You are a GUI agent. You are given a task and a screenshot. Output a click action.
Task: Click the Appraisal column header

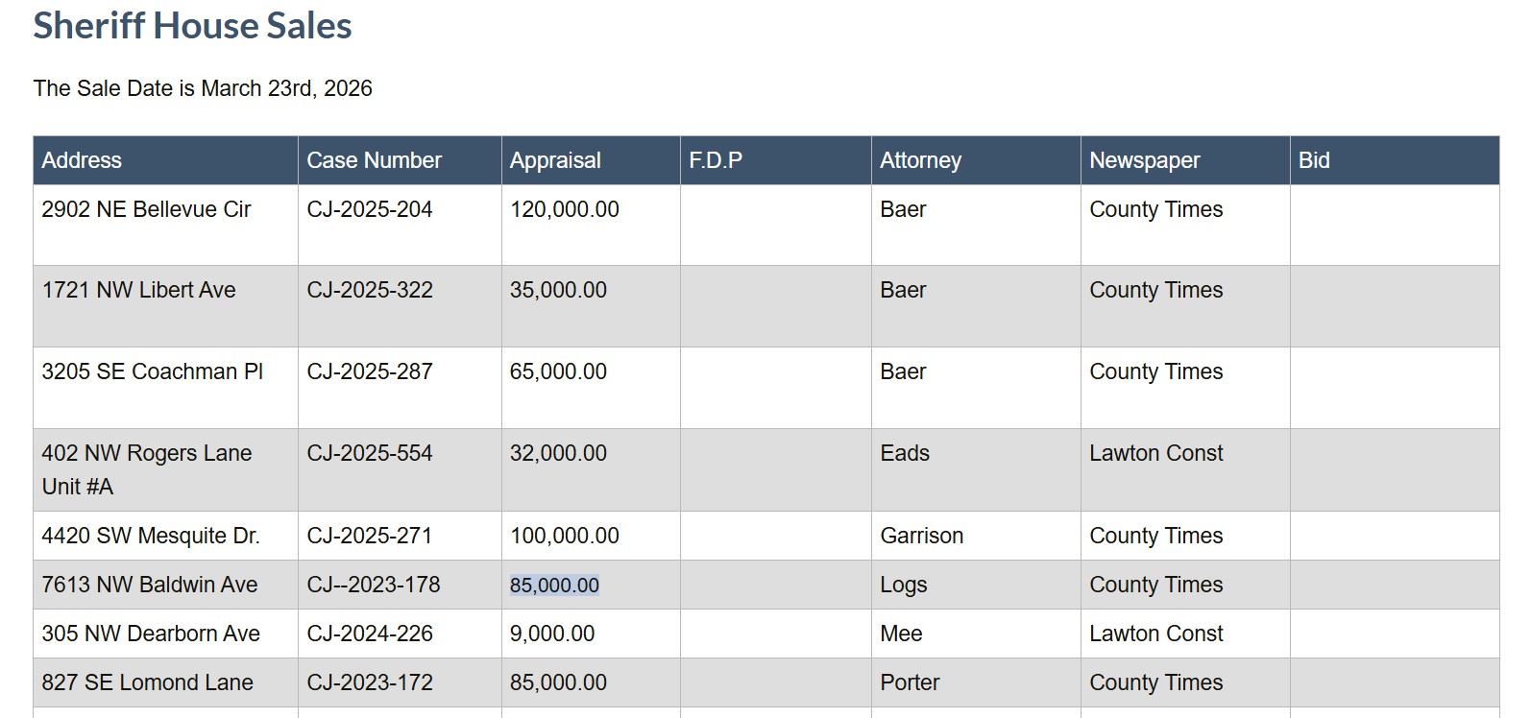tap(555, 160)
